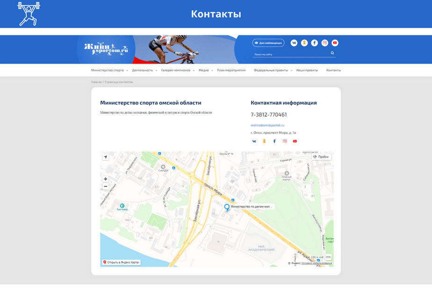Open Facebook icon in the site header
This screenshot has height=302, width=432.
(314, 43)
